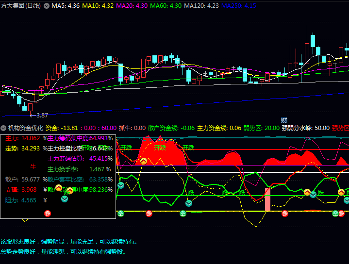Image resolution: width=349 pixels, height=264 pixels.
Task: Click the blue MA250 indicator label
Action: [239, 6]
